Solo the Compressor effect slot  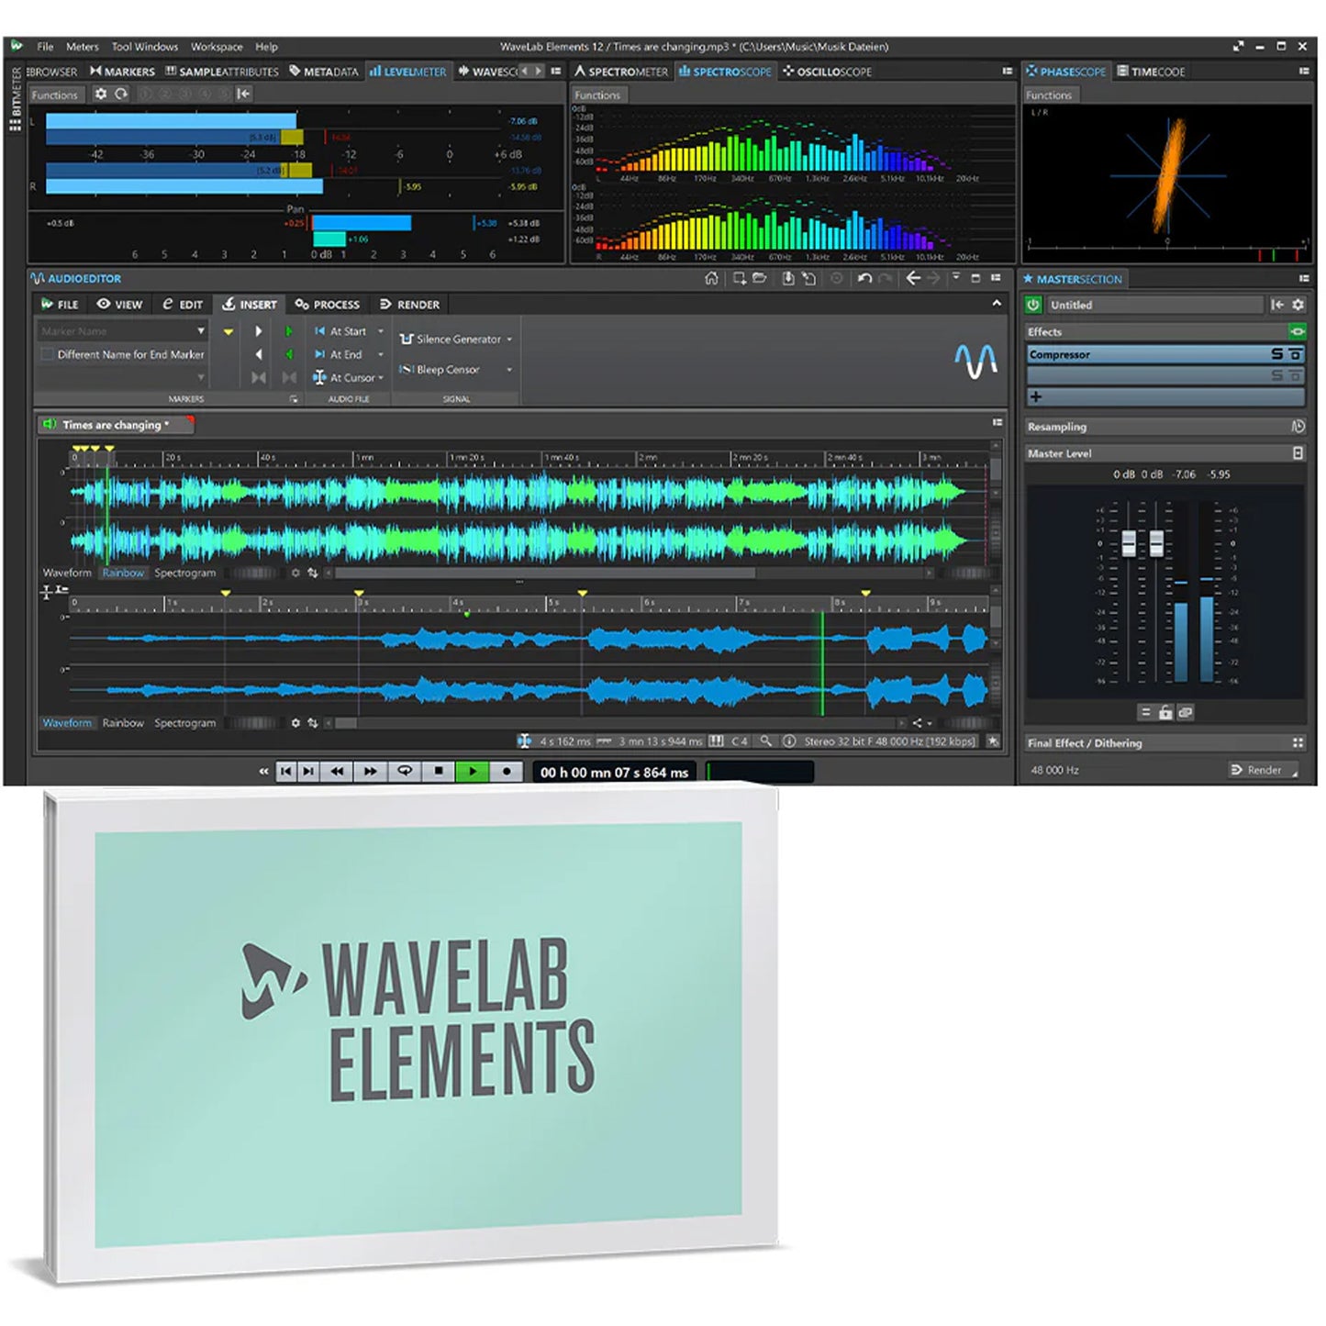[1276, 354]
